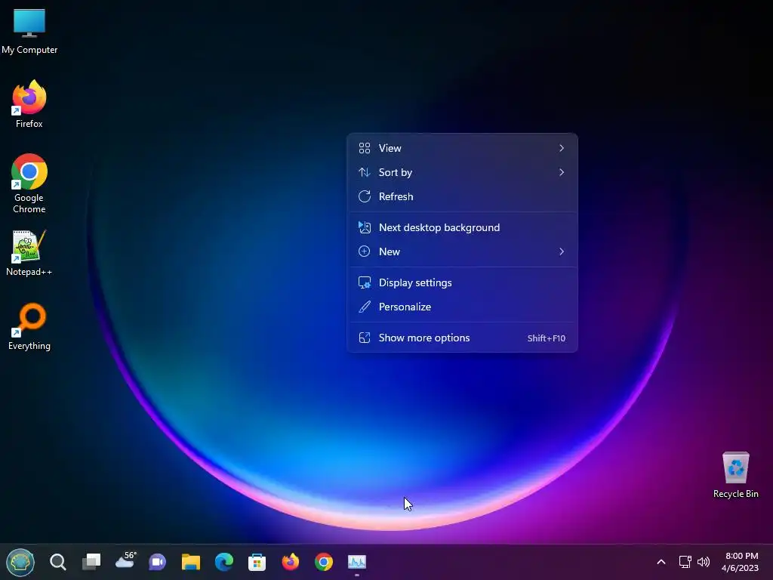This screenshot has height=580, width=773.
Task: Choose Refresh from context menu
Action: point(462,196)
